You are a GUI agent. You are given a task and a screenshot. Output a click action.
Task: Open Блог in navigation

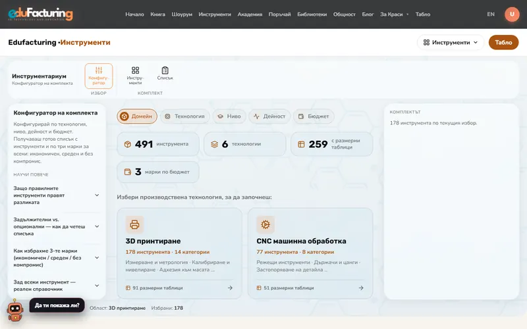[x=368, y=14]
